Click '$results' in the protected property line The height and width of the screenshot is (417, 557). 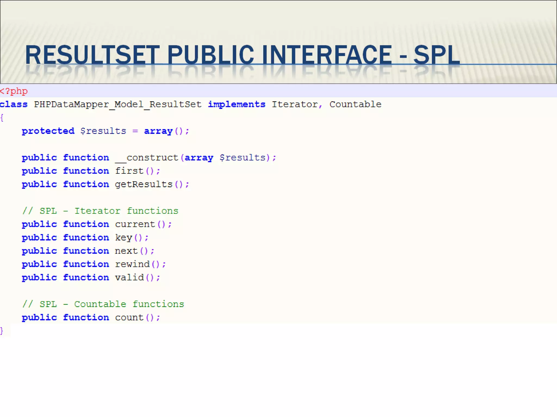coord(103,131)
